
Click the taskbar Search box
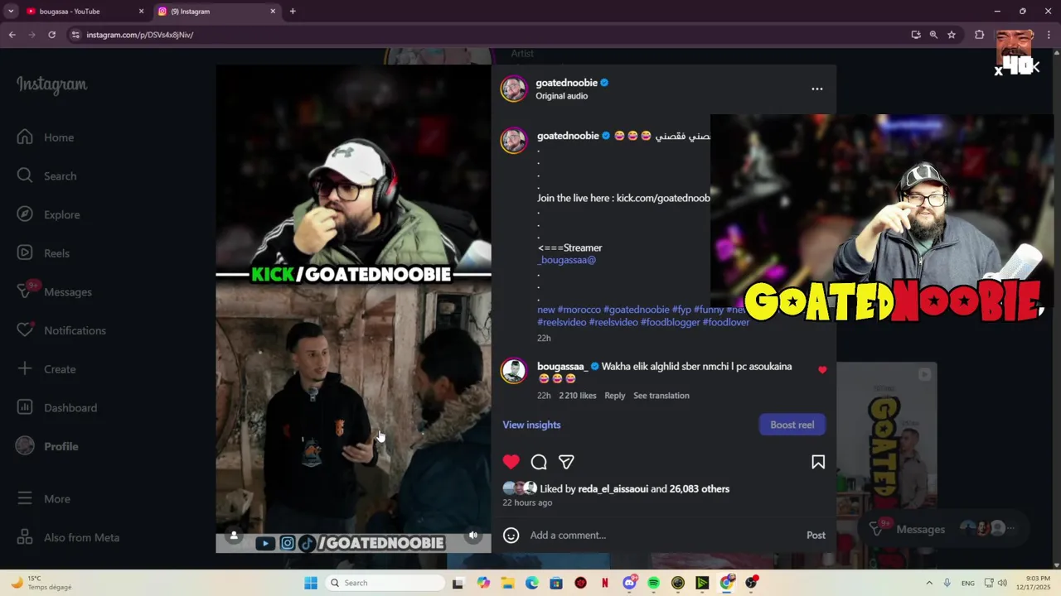pos(385,583)
